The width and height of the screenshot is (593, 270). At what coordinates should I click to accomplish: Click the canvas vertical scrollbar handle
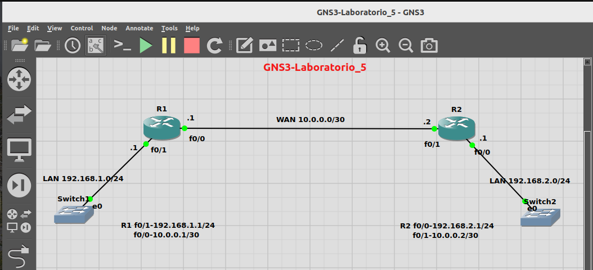pyautogui.click(x=587, y=200)
